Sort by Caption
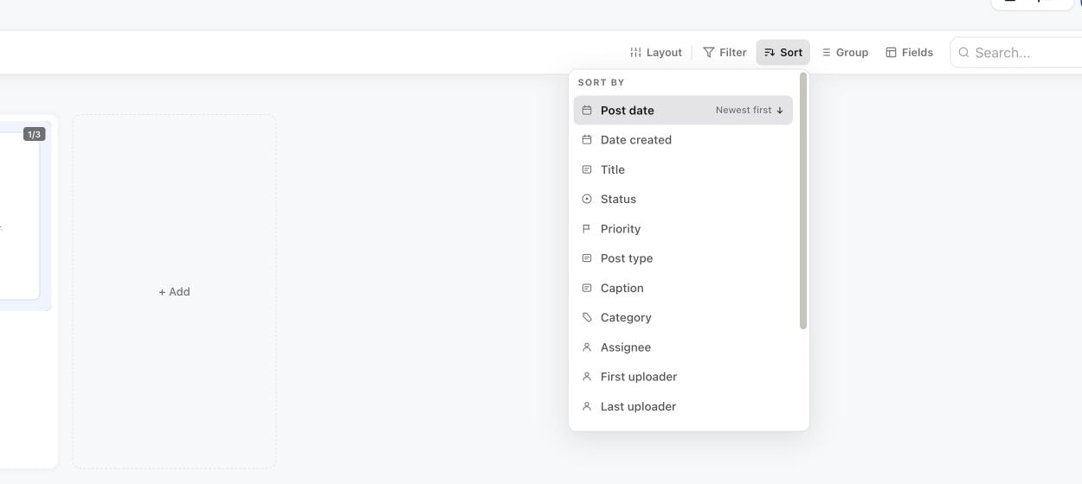The height and width of the screenshot is (484, 1082). pyautogui.click(x=683, y=288)
